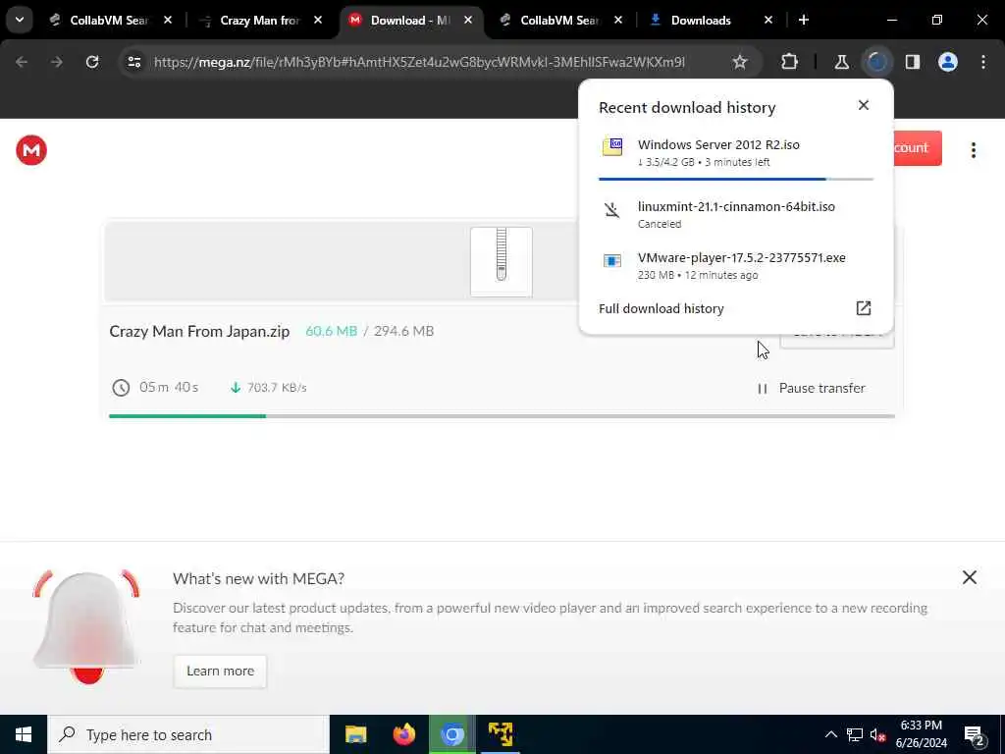Click the VMware-player exe file icon

[x=612, y=260]
